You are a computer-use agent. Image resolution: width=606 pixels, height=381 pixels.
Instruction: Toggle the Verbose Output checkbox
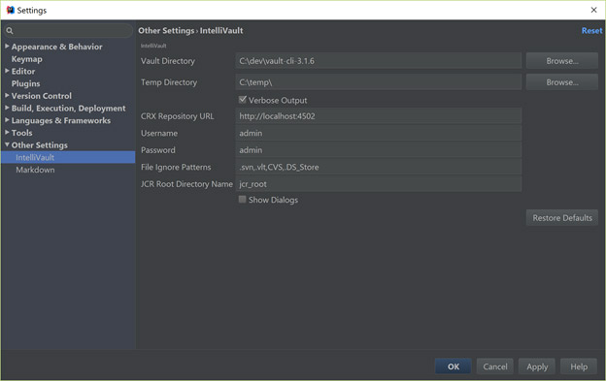pos(243,100)
